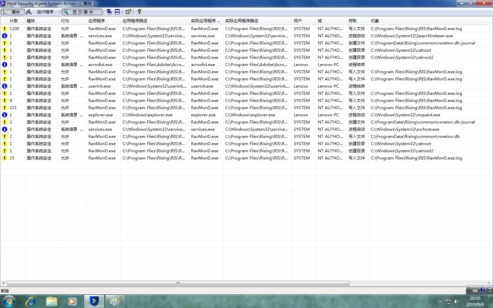Image resolution: width=493 pixels, height=308 pixels.
Task: Click the warning icon in the rsnetsvr.db row
Action: 4,137
